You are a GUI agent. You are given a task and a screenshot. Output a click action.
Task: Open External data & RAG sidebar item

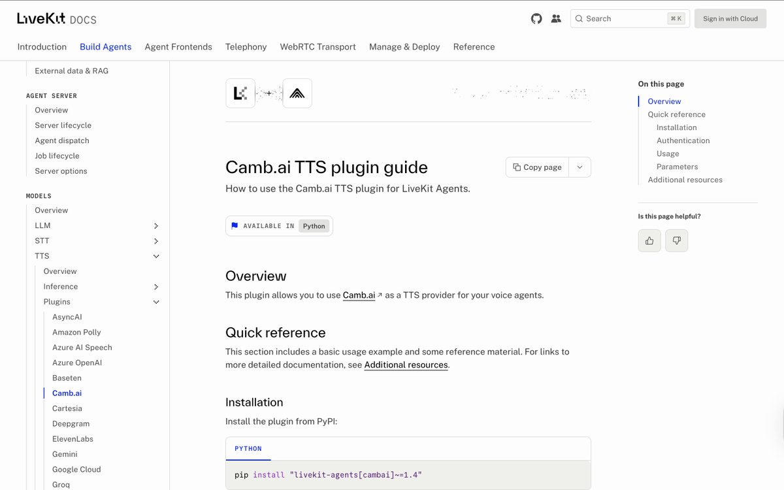tap(72, 71)
